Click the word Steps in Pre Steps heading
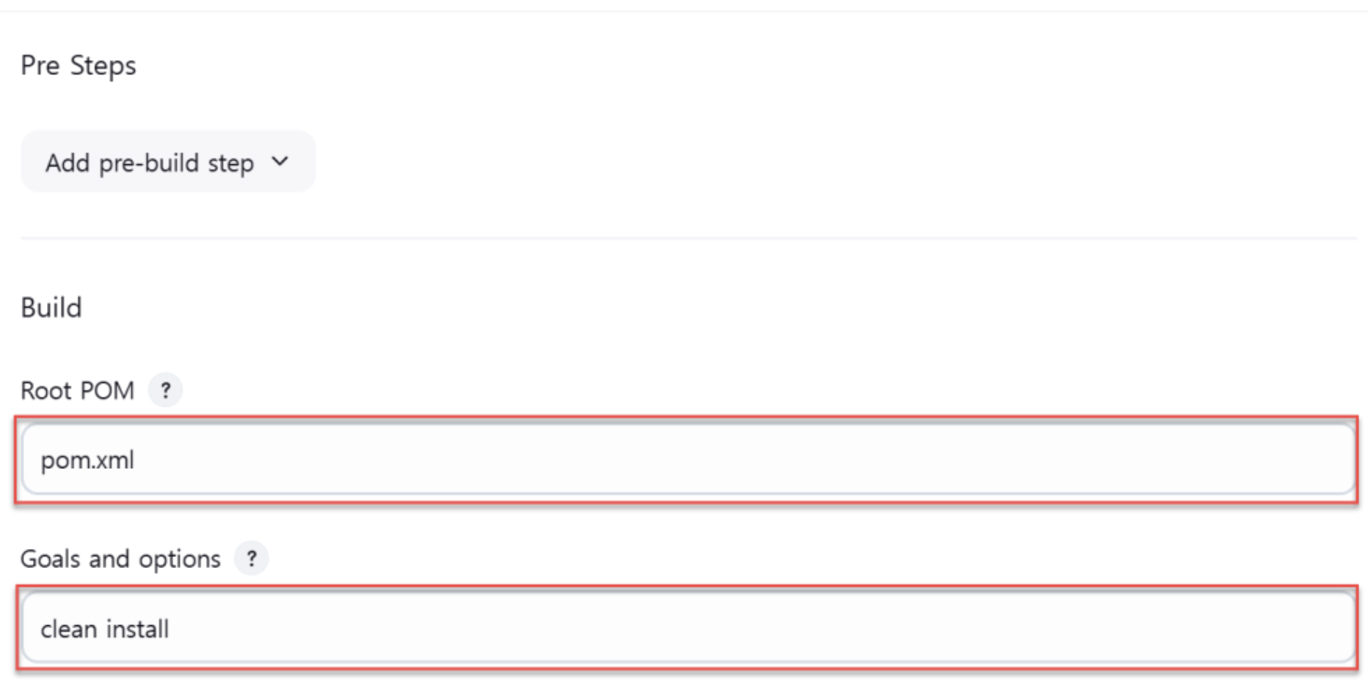 pyautogui.click(x=103, y=66)
